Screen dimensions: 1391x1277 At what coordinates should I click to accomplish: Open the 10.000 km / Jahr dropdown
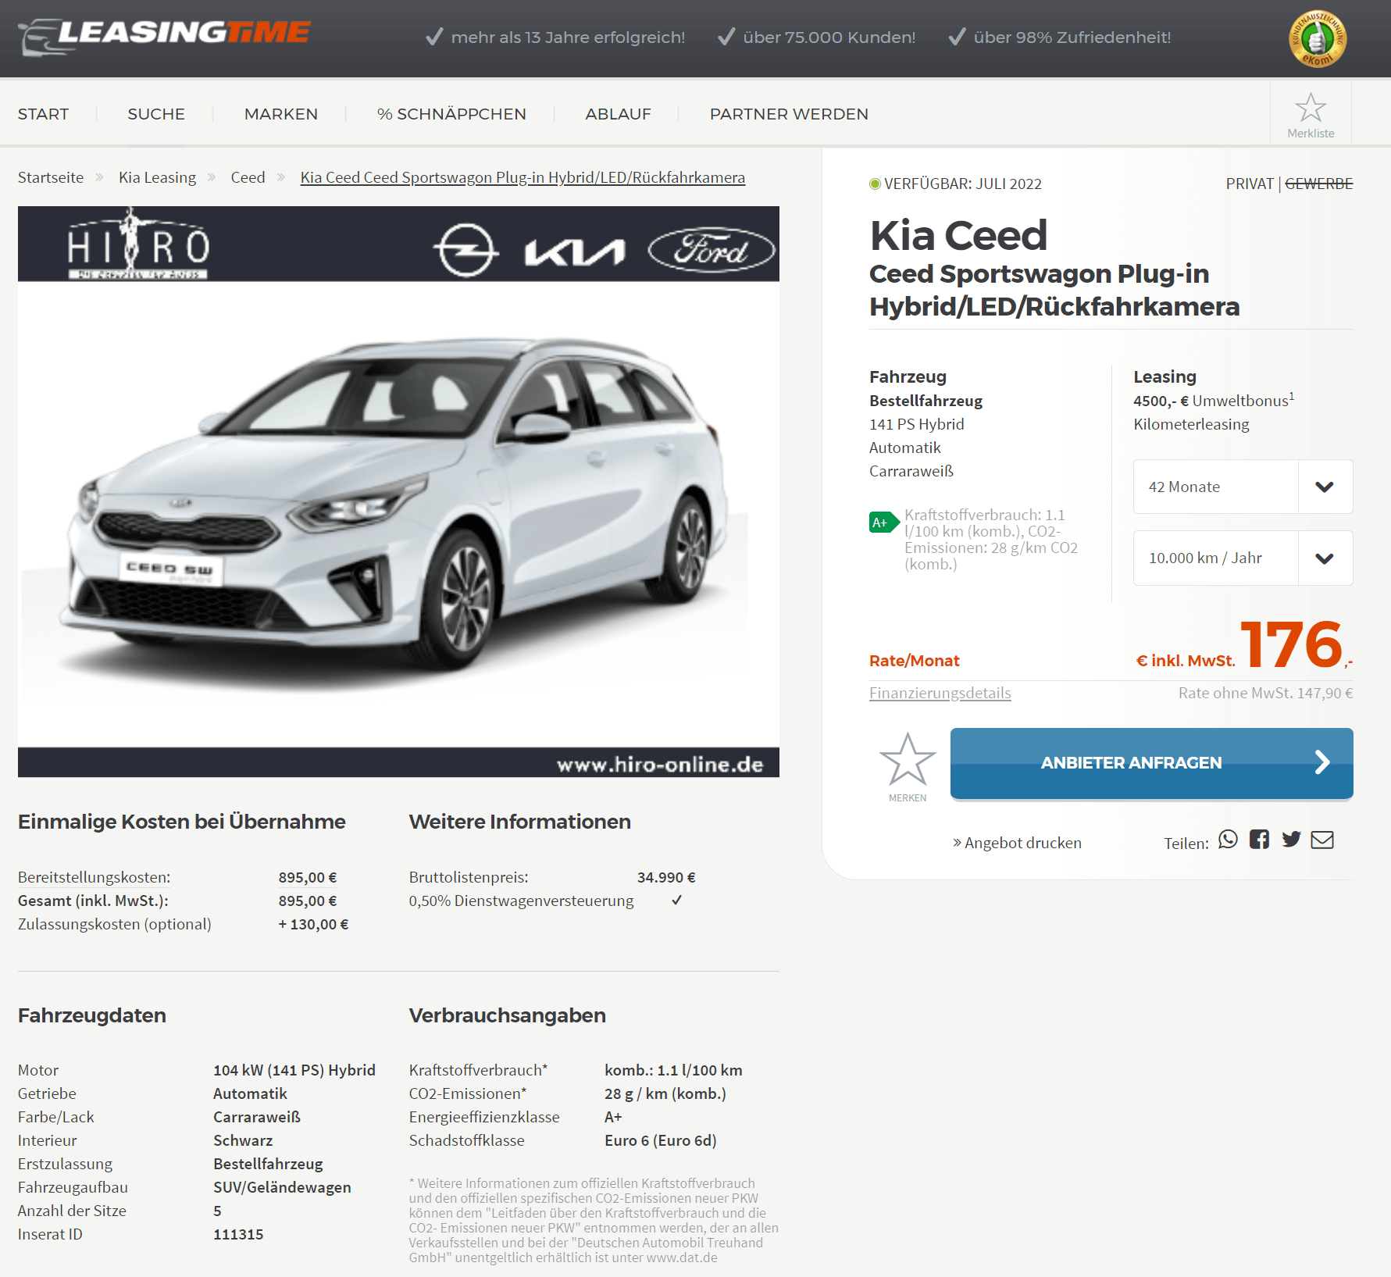tap(1243, 558)
